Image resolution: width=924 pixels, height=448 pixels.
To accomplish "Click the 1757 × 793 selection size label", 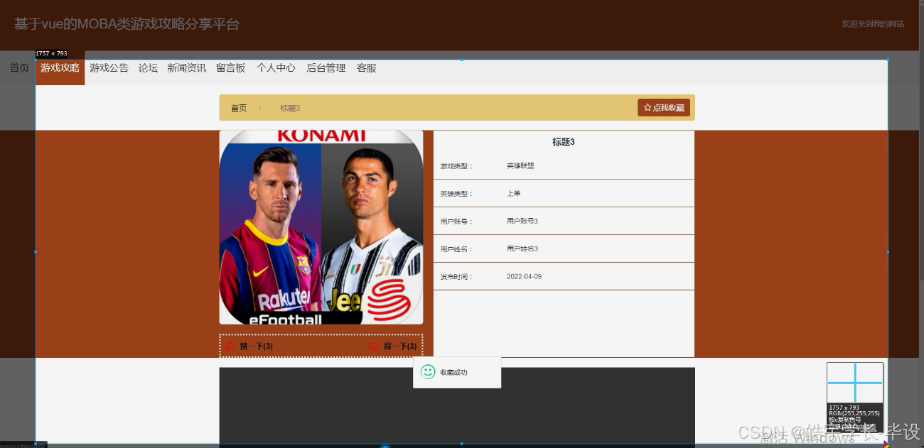I will click(51, 54).
